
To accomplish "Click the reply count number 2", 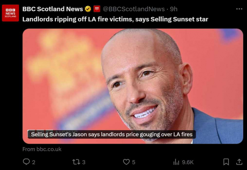I will tap(34, 162).
